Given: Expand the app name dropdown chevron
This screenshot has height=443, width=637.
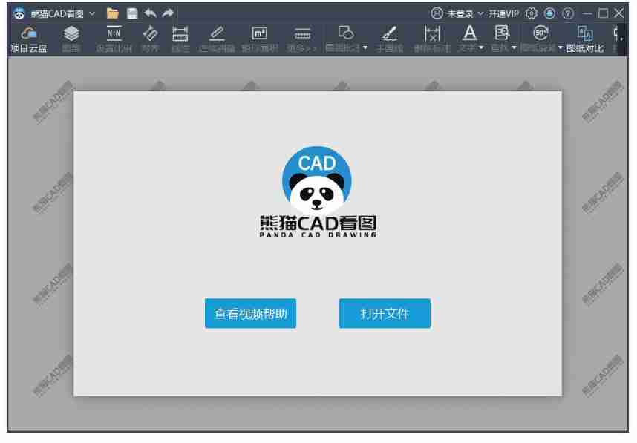Looking at the screenshot, I should click(92, 13).
